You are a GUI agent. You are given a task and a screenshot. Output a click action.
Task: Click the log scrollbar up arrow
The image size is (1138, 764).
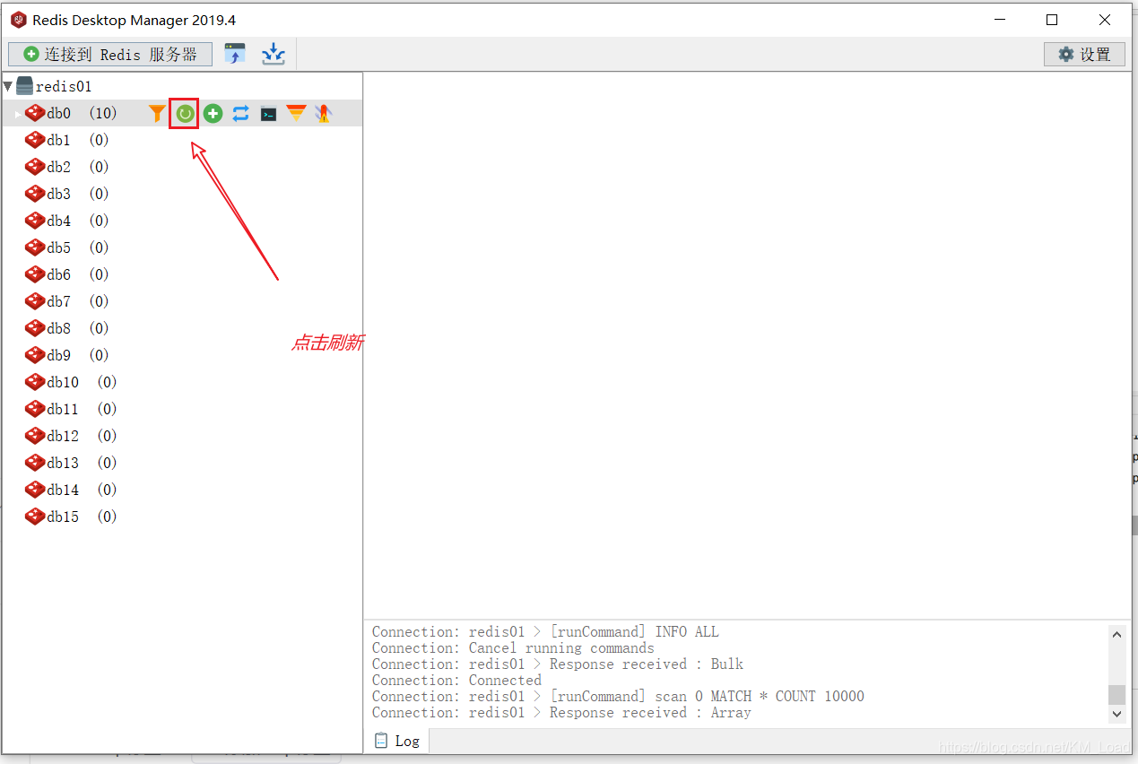point(1116,634)
